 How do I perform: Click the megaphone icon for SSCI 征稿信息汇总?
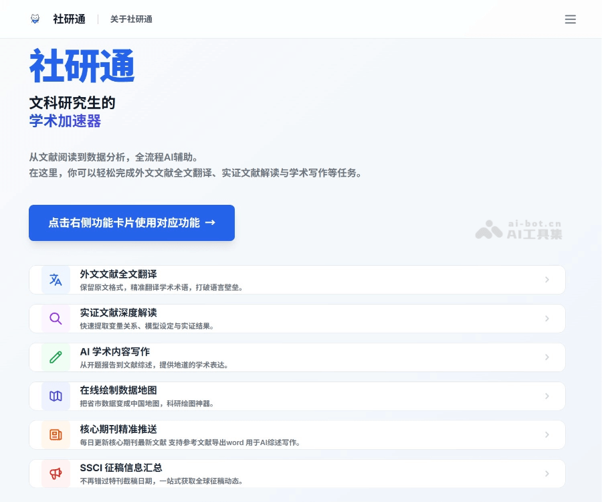(x=56, y=473)
